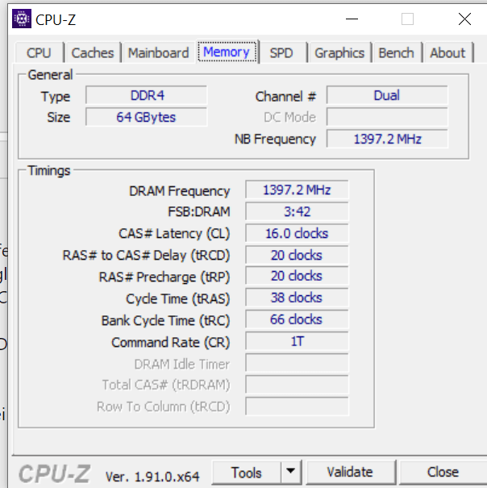The height and width of the screenshot is (488, 487).
Task: Go to the Bench tab
Action: pos(396,53)
